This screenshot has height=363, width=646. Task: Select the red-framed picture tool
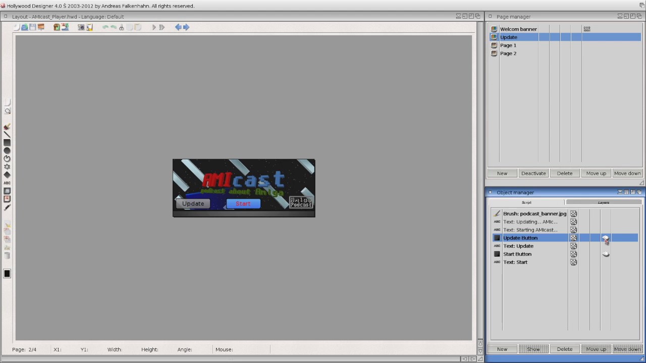click(7, 199)
